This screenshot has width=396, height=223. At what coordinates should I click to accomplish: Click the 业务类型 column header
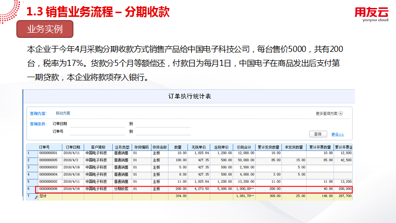pyautogui.click(x=122, y=146)
